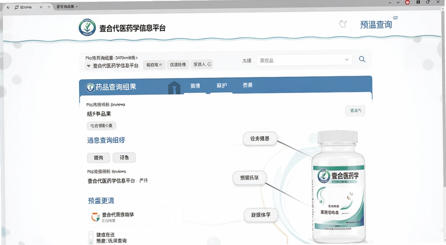This screenshot has height=245, width=446.
Task: Click the faint icon left of 预温查询
Action: coord(343,24)
